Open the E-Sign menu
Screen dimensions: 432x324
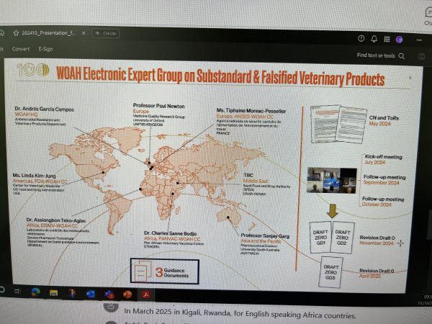click(45, 49)
